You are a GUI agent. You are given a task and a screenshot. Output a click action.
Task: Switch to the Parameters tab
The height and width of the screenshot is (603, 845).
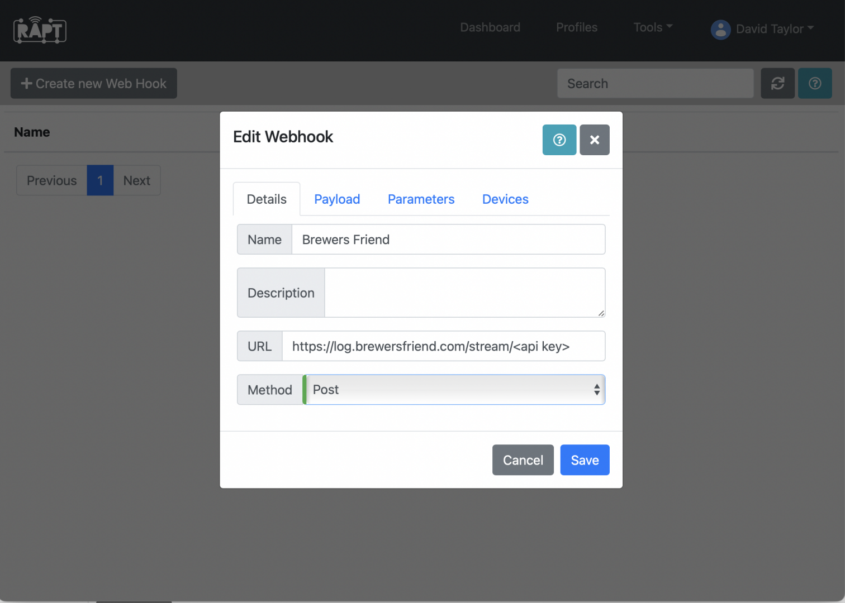[x=421, y=199]
